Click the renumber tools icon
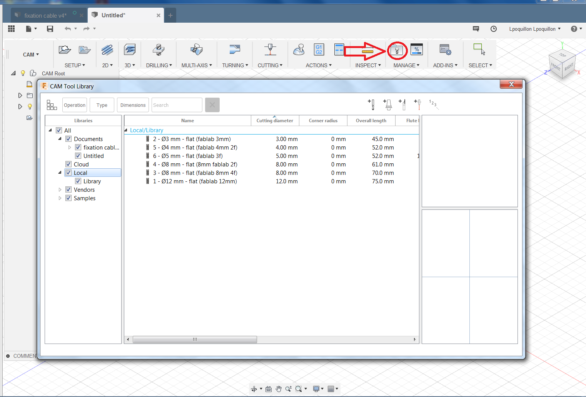Image resolution: width=586 pixels, height=397 pixels. click(433, 104)
